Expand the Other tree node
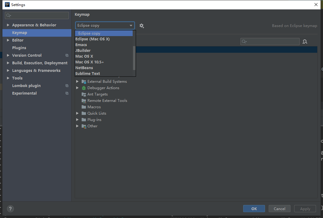The width and height of the screenshot is (323, 218). coord(77,126)
